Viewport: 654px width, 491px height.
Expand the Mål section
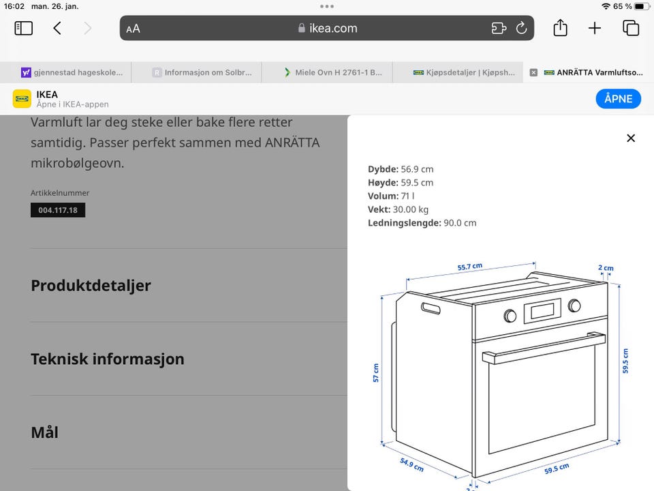point(189,432)
